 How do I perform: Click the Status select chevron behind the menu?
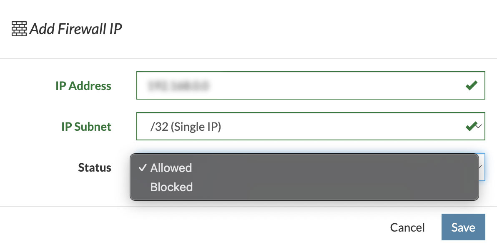click(481, 167)
